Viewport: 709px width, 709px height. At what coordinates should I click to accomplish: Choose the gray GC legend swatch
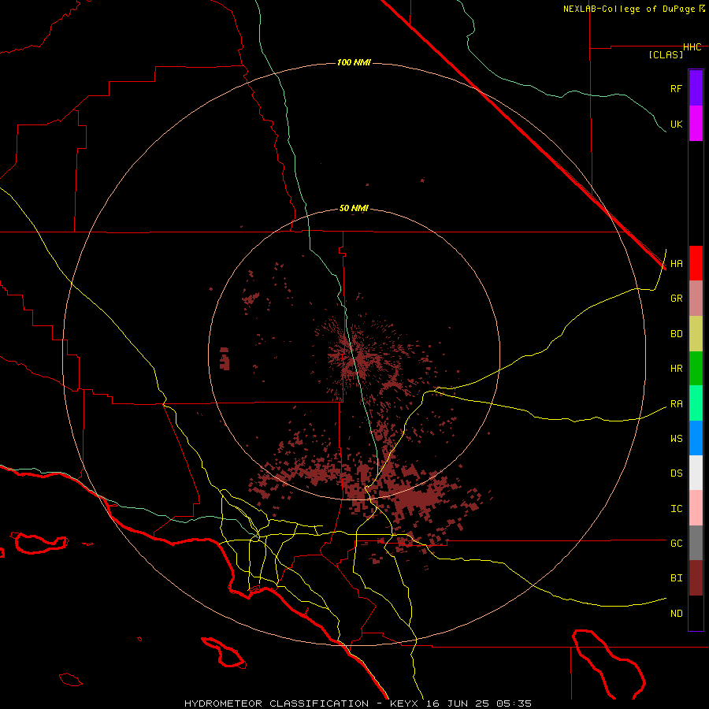(x=696, y=543)
